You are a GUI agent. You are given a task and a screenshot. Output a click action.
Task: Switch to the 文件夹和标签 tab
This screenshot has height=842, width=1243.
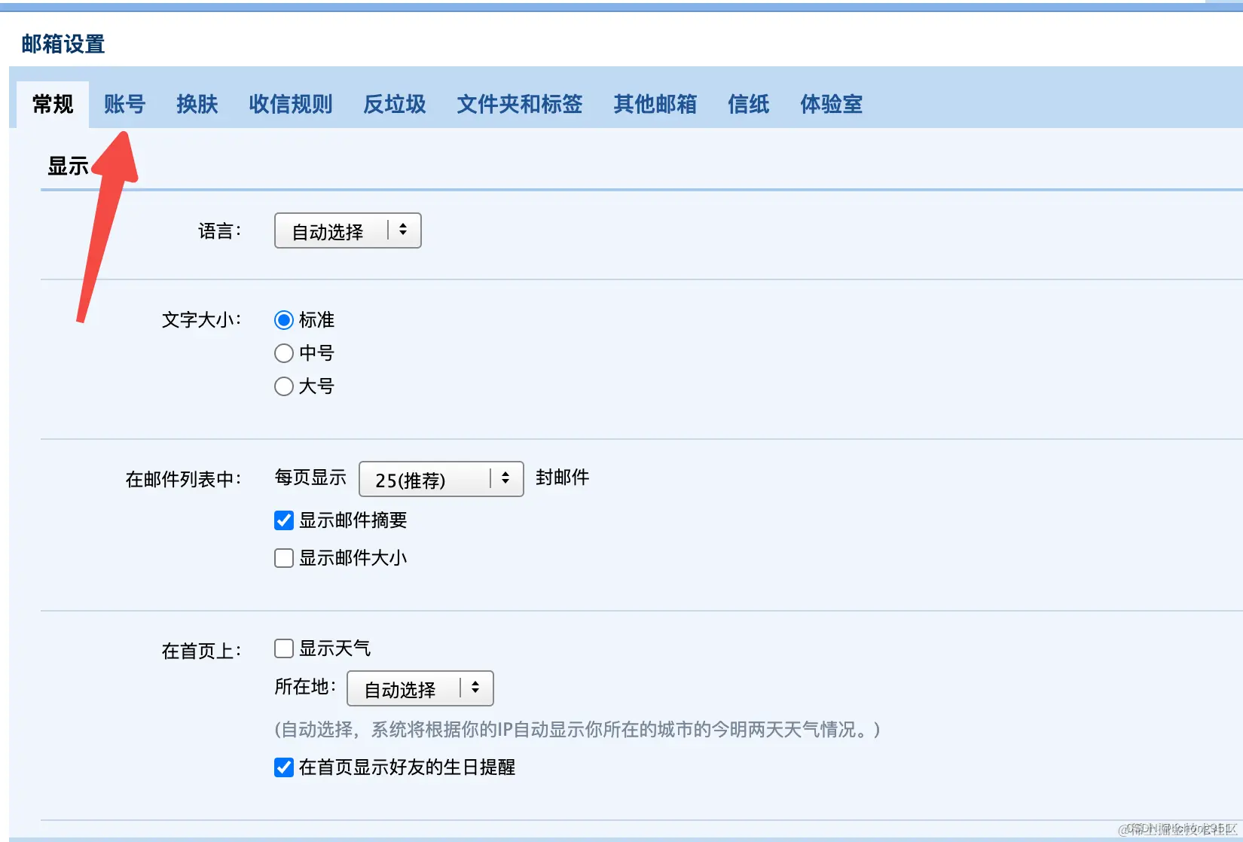(519, 105)
